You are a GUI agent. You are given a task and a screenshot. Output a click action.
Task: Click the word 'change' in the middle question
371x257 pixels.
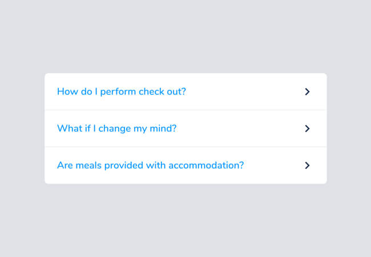[115, 128]
